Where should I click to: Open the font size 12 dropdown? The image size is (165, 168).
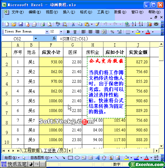[61, 32]
